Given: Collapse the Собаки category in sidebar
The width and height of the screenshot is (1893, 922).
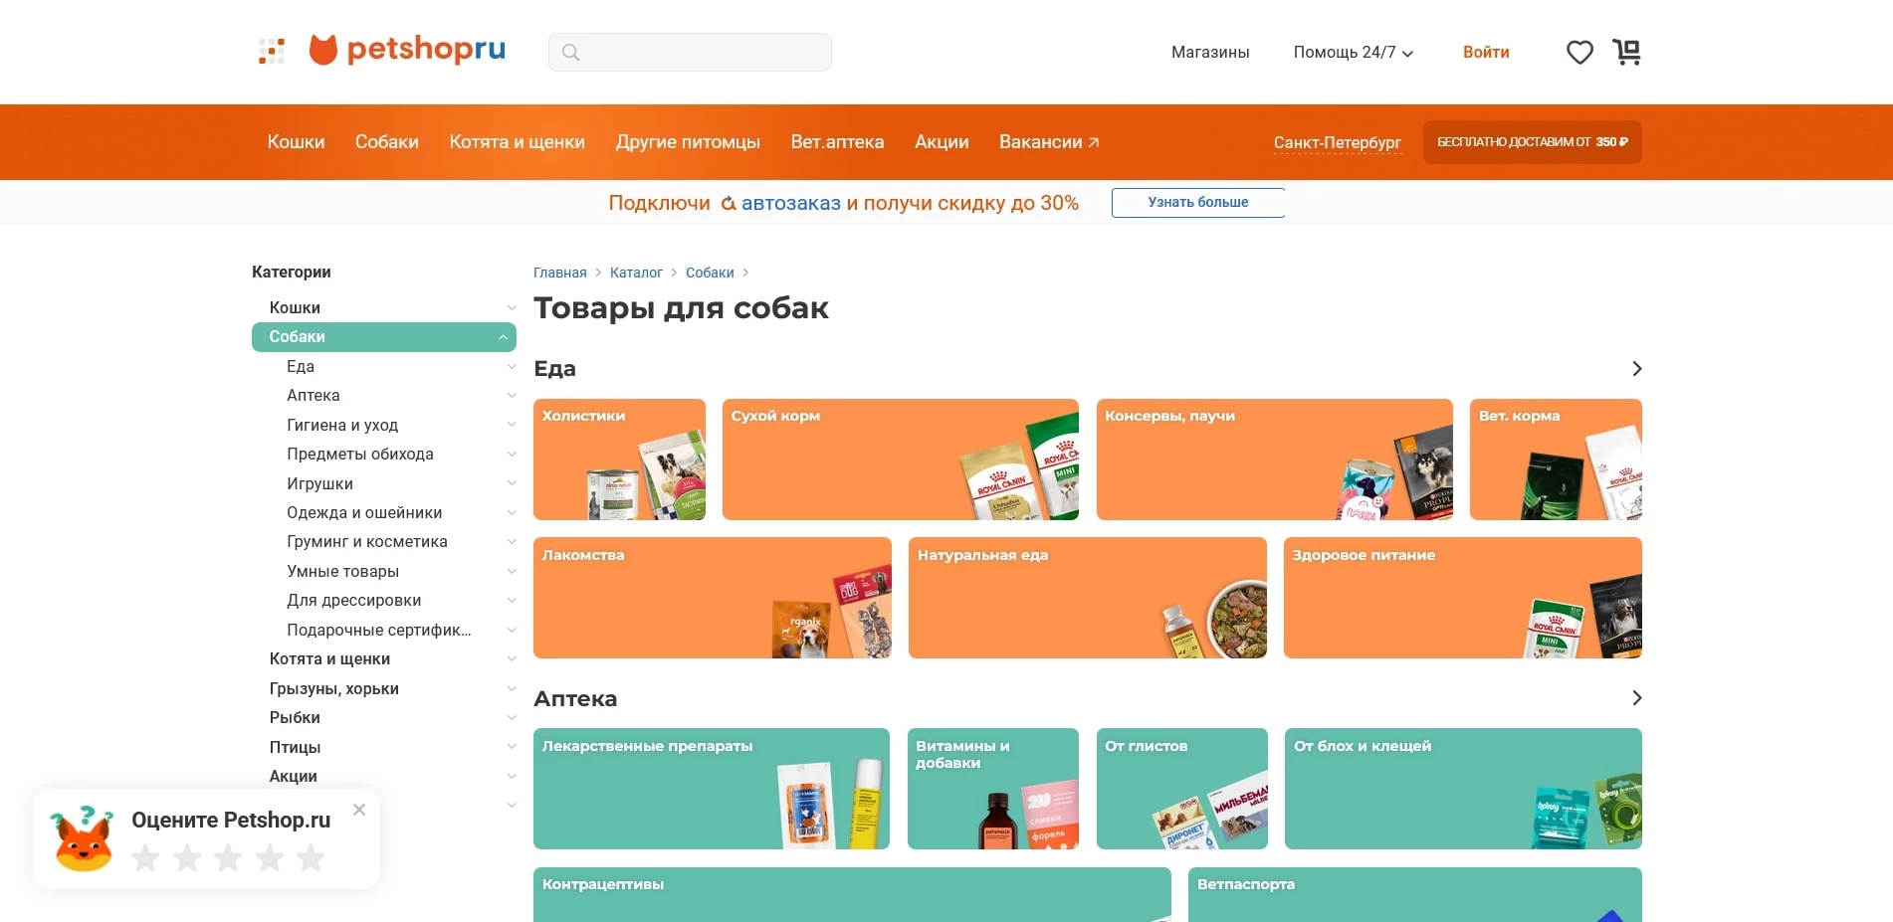Looking at the screenshot, I should [x=502, y=336].
